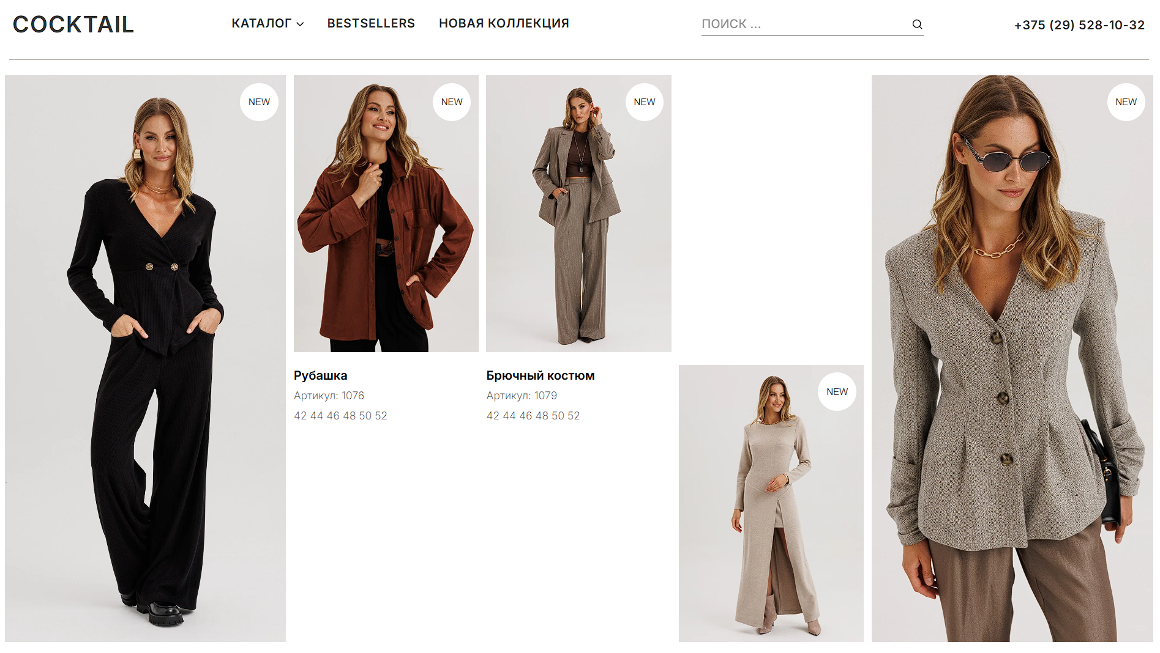Viewport: 1160px width, 653px height.
Task: Go to Новая коллекция section
Action: pos(504,23)
